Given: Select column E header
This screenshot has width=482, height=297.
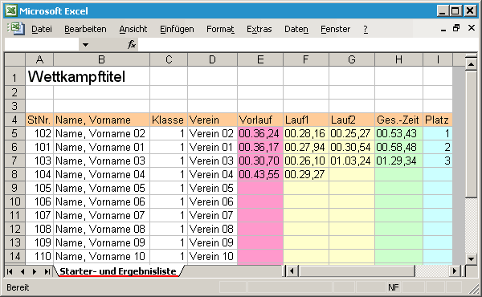Looking at the screenshot, I should click(x=260, y=59).
